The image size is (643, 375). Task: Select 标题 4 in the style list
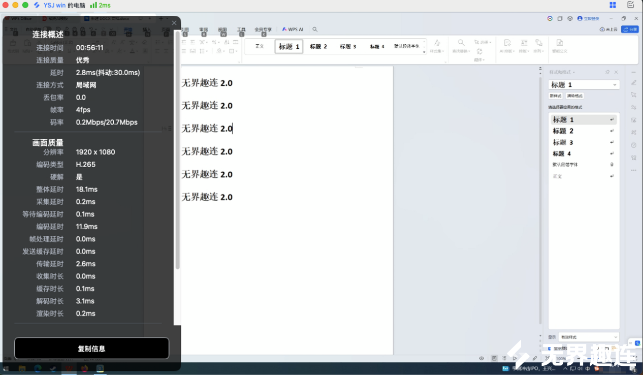(x=584, y=153)
